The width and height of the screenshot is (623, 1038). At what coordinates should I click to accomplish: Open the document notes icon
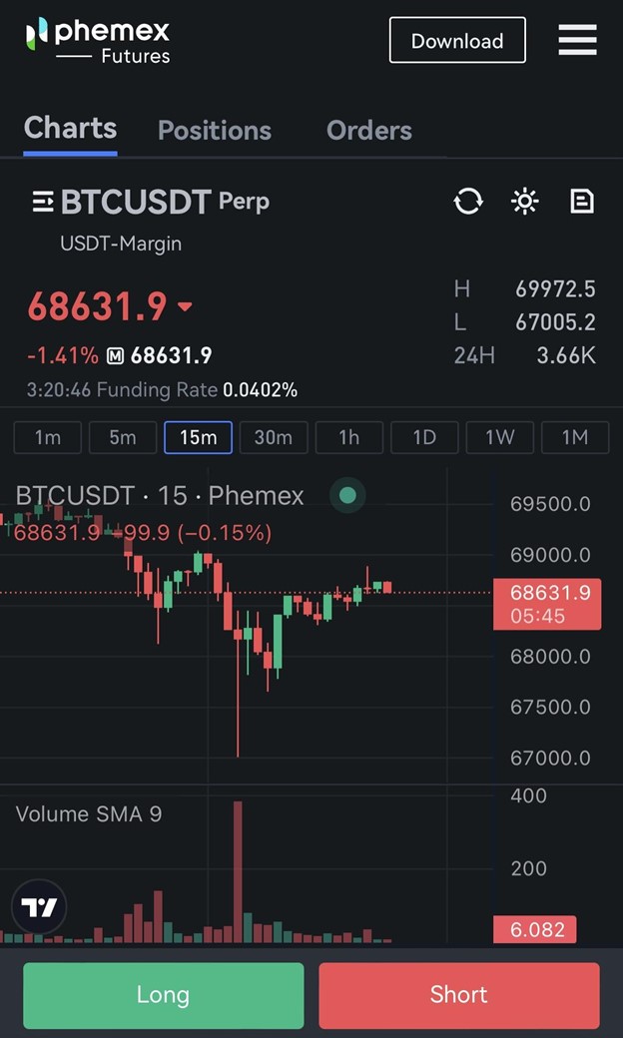tap(582, 201)
